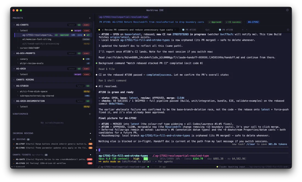Add a new project with the plus icon

click(90, 18)
